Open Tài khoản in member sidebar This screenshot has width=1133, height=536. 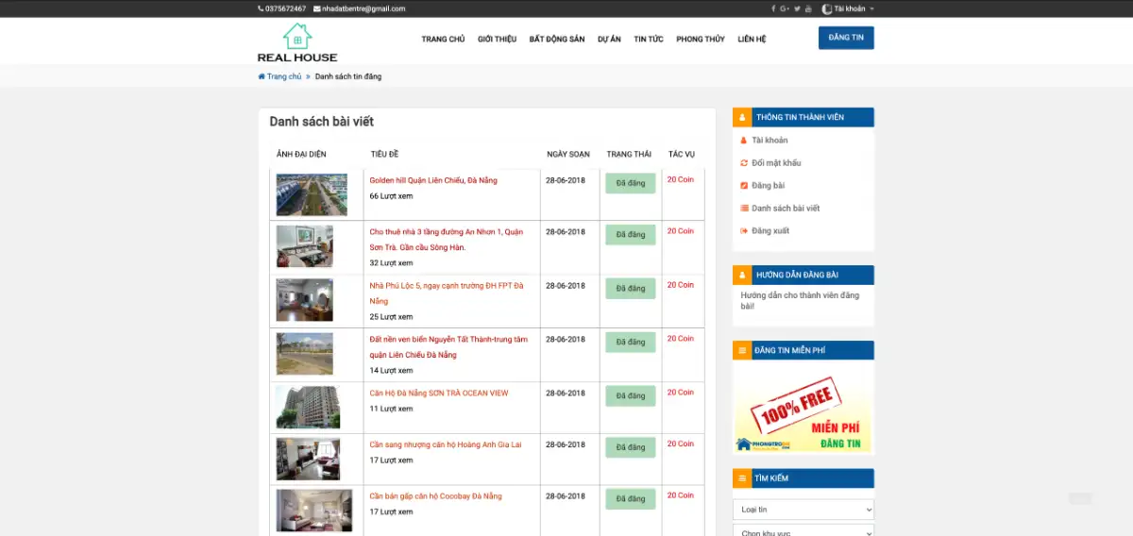(769, 140)
